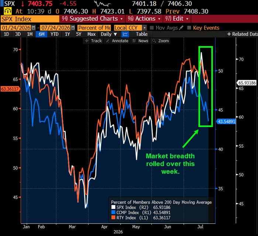This screenshot has width=258, height=236.
Task: Select the line chart view icon
Action: (125, 34)
